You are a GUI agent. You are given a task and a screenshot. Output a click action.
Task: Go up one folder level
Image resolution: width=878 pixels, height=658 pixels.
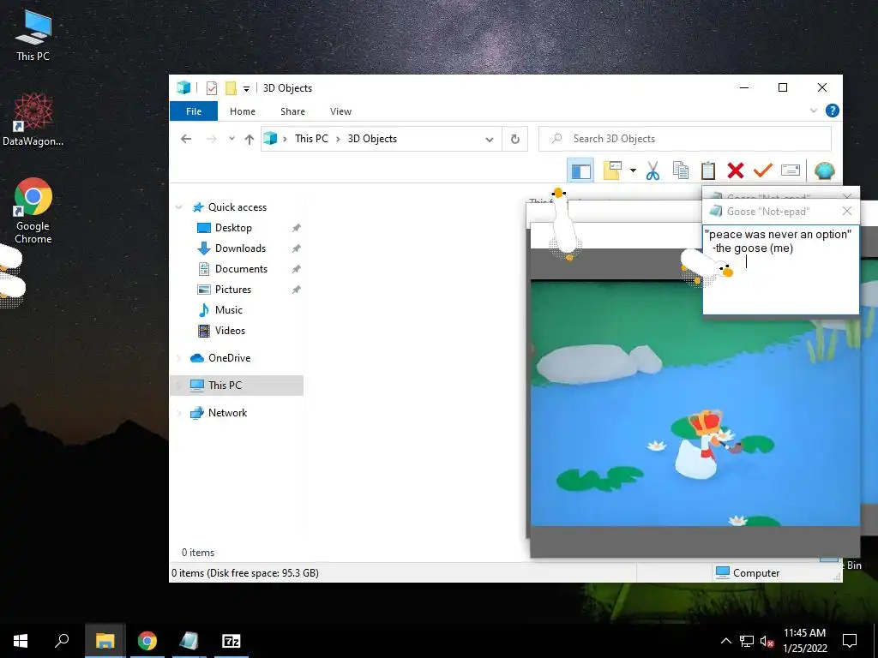click(250, 140)
